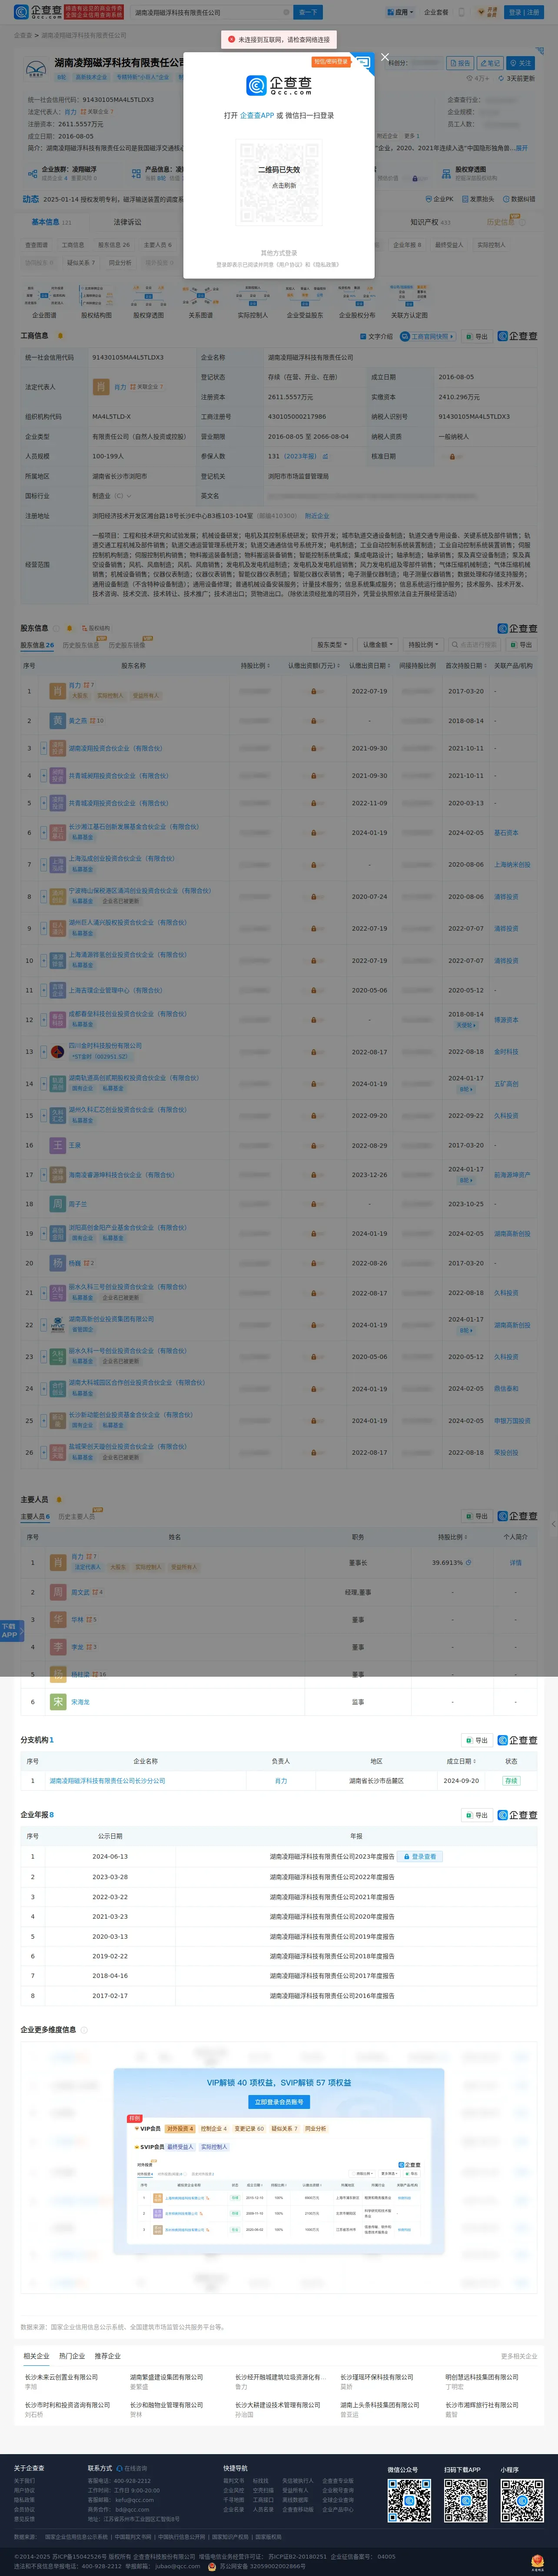Select other login methods (其他方式登录)
Viewport: 558px width, 2576px height.
click(279, 253)
